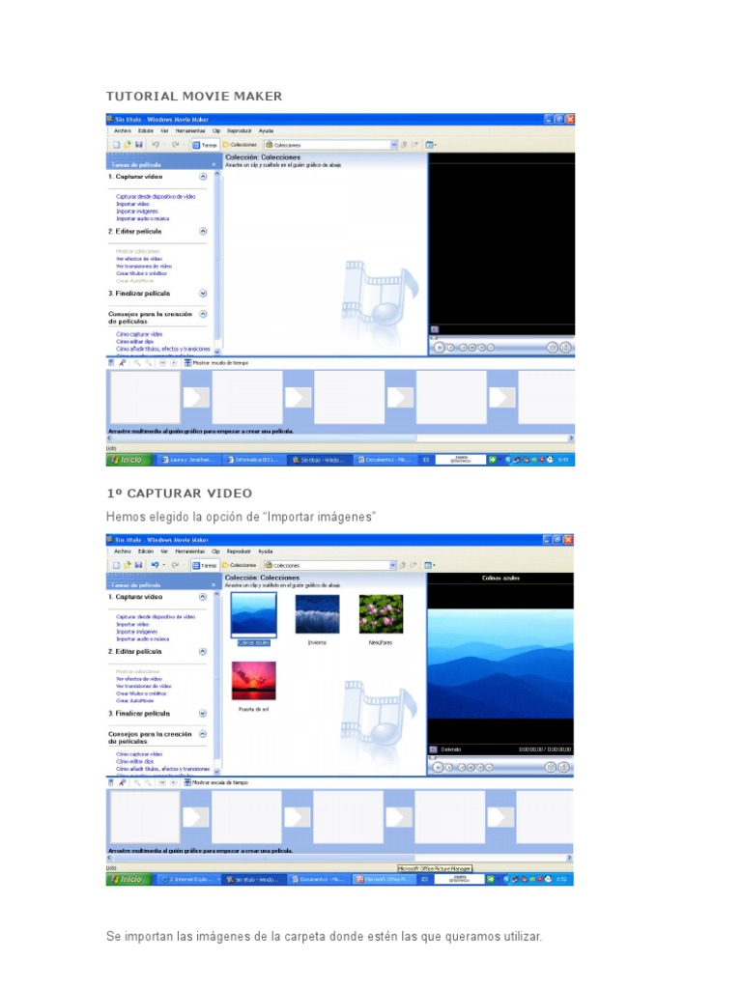Click 'Crear AutoMovie' link in the lower screenshot
This screenshot has height=989, width=742.
pos(134,700)
